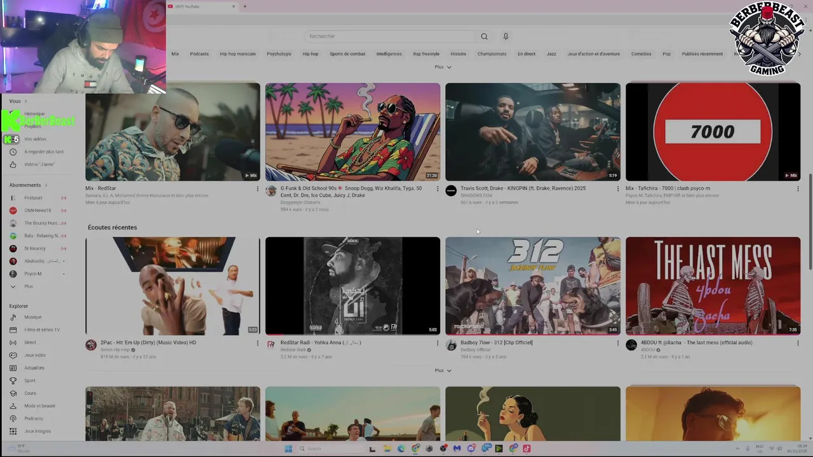This screenshot has height=457, width=813.
Task: Open Podcasts in Explorer sidebar
Action: [34, 418]
